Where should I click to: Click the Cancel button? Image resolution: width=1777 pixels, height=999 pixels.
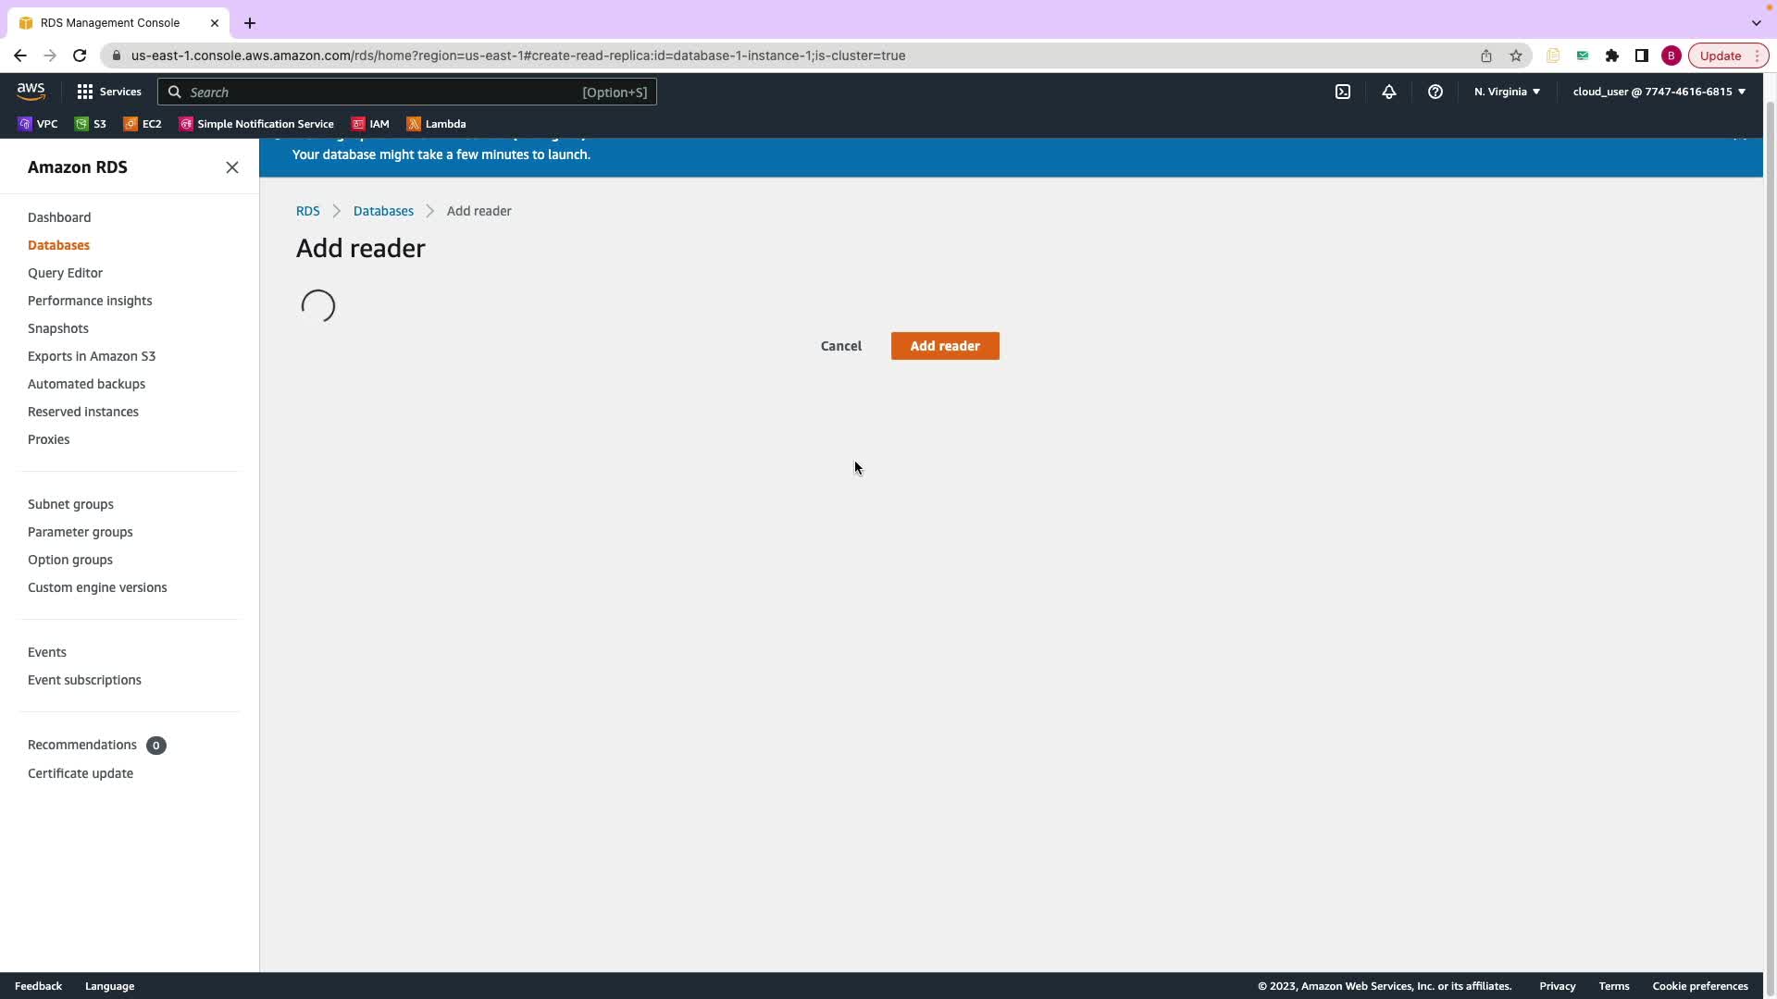coord(840,346)
